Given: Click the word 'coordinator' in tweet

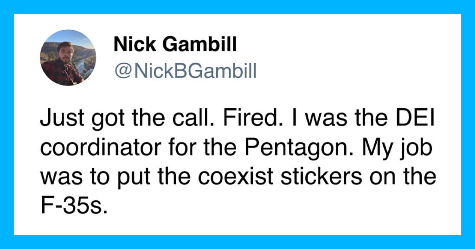Looking at the screenshot, I should click(101, 148).
